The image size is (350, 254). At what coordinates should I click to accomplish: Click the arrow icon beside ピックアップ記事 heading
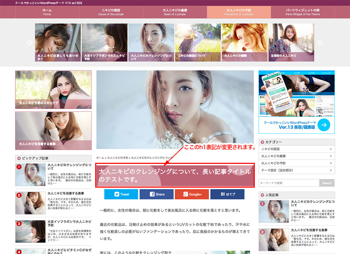click(x=19, y=158)
